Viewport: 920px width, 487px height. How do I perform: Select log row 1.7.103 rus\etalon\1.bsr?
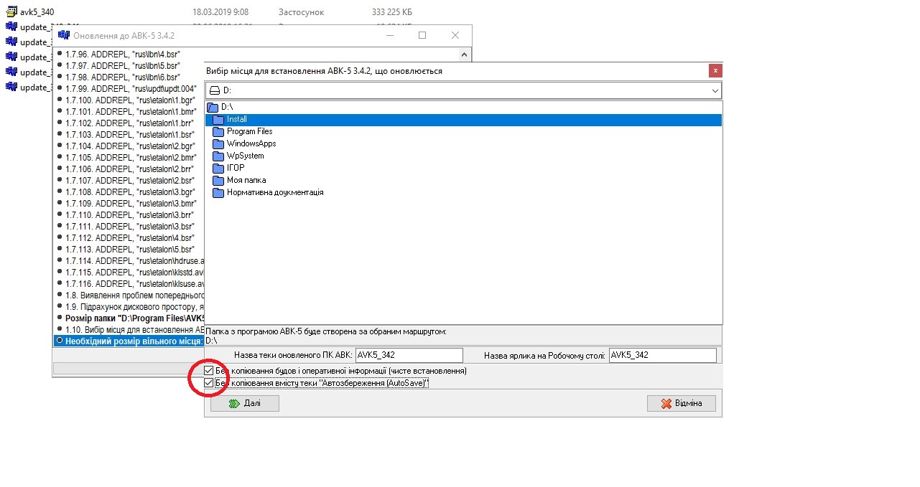coord(129,134)
